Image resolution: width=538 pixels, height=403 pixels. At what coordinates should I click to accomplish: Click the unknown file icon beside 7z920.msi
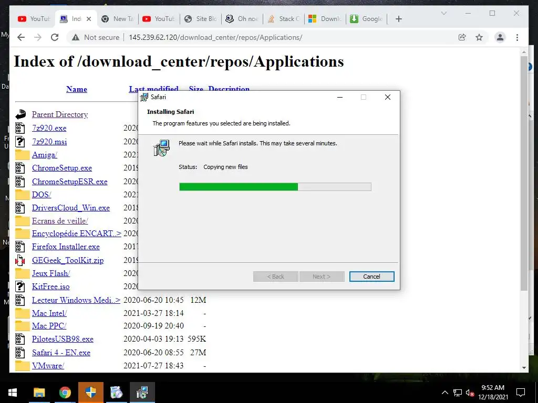20,141
